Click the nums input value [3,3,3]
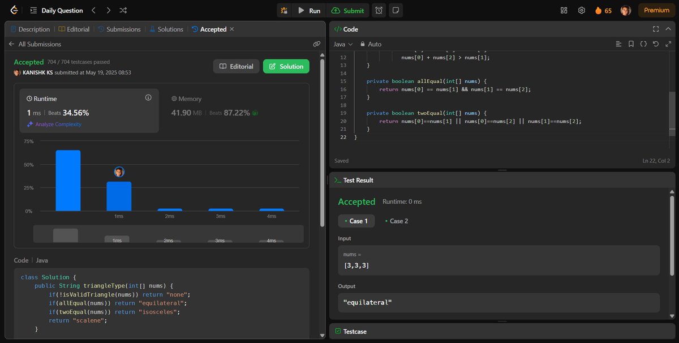The height and width of the screenshot is (343, 679). (x=356, y=265)
